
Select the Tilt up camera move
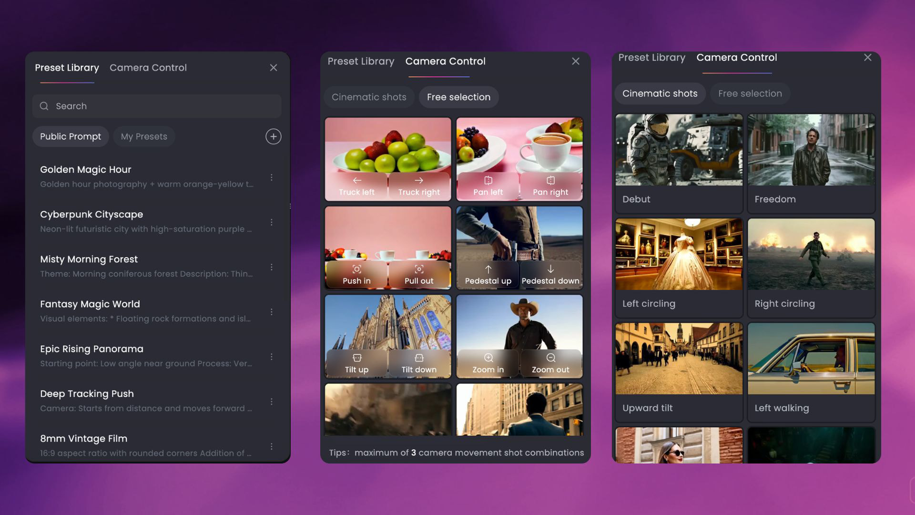point(356,364)
